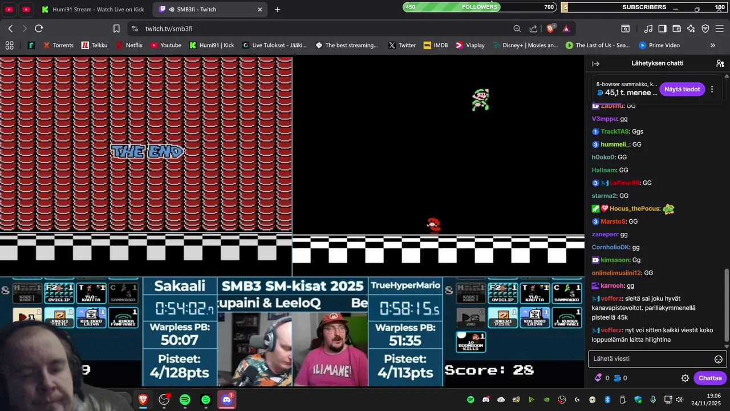Go back to the previous page
This screenshot has width=730, height=411.
click(x=10, y=29)
